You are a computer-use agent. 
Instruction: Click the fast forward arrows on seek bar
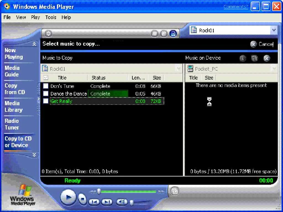point(161,192)
